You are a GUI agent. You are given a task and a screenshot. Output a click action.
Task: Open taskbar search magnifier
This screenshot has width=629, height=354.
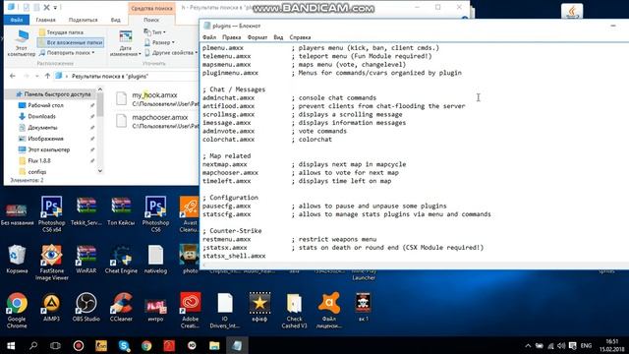click(33, 345)
